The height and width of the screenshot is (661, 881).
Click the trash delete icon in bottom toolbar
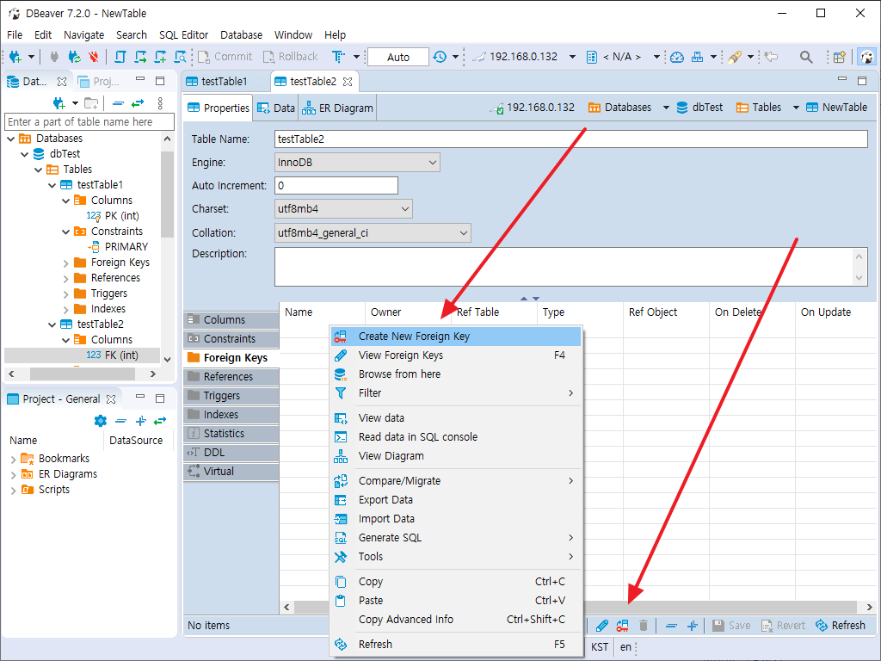(x=644, y=626)
